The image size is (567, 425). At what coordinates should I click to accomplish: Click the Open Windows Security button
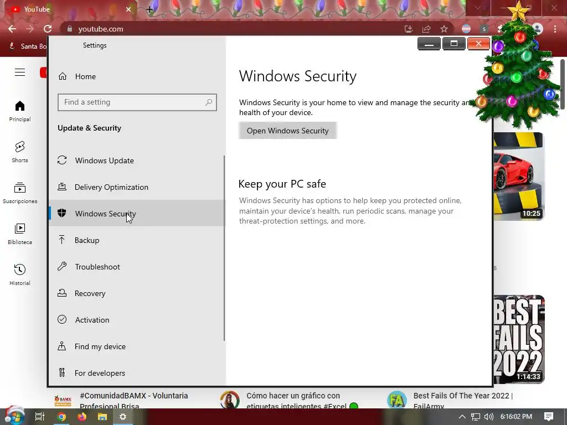coord(287,131)
